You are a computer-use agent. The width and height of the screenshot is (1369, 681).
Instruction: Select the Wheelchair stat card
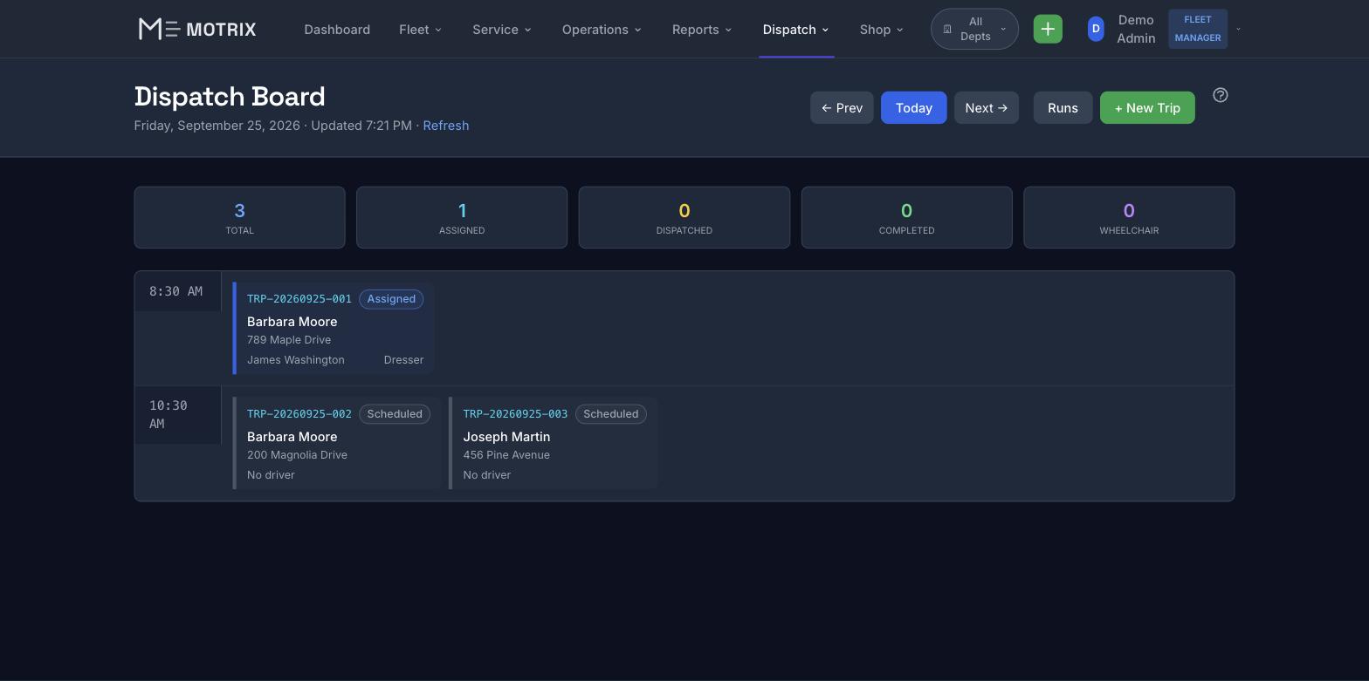1129,217
